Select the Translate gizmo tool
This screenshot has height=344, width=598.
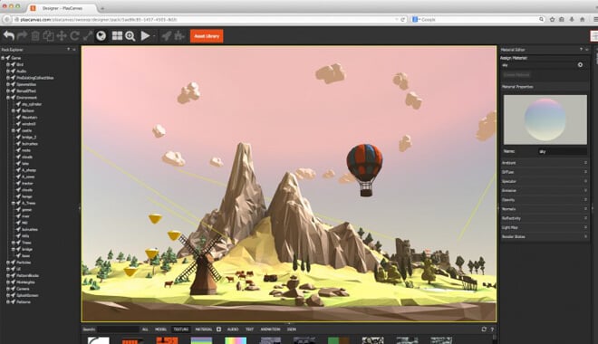[62, 36]
